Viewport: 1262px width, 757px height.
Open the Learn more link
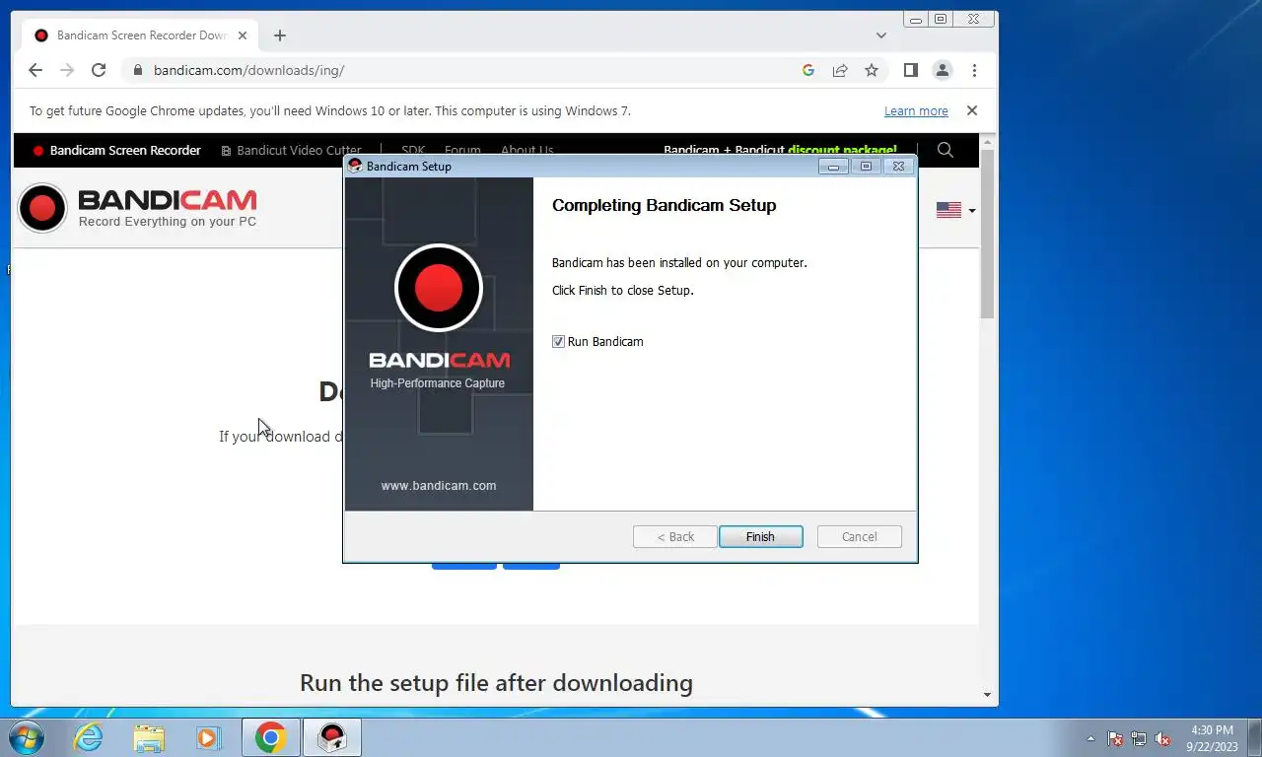(x=916, y=111)
